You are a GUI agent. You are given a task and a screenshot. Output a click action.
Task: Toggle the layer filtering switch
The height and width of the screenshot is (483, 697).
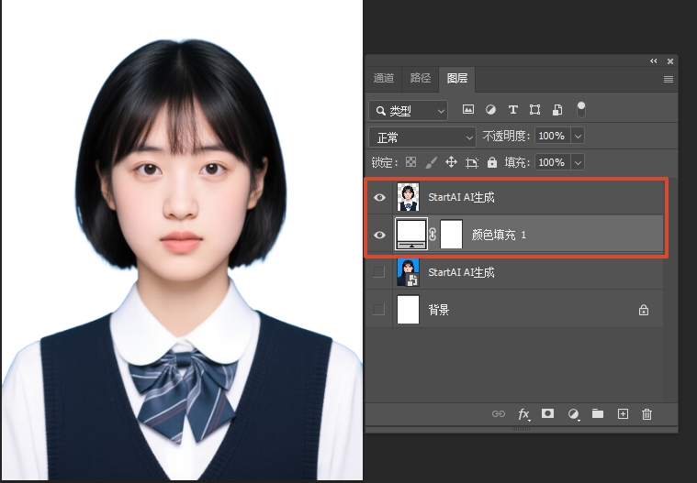tap(580, 110)
